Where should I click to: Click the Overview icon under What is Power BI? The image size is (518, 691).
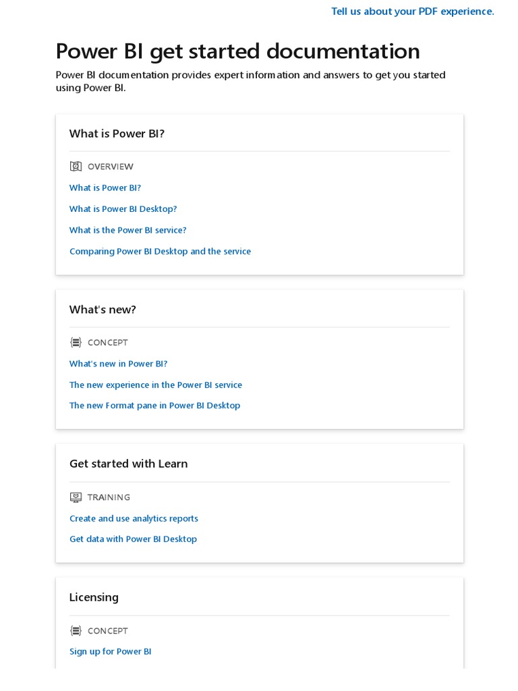[x=76, y=167]
